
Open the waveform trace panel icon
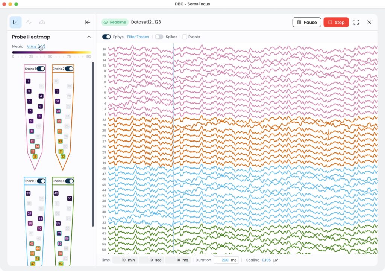click(x=29, y=22)
